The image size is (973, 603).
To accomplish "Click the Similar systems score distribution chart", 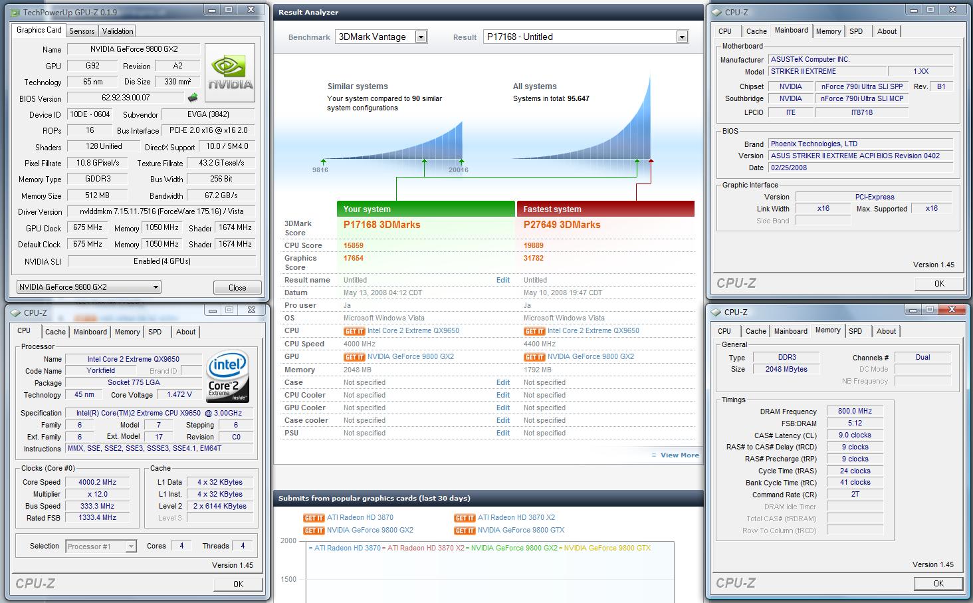I will pyautogui.click(x=393, y=141).
